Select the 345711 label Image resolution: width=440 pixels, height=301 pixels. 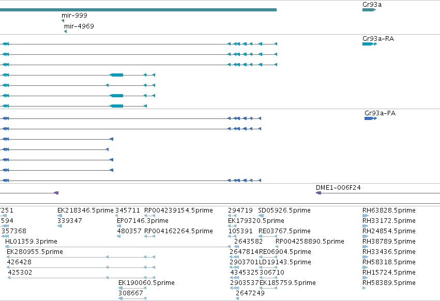click(x=127, y=210)
